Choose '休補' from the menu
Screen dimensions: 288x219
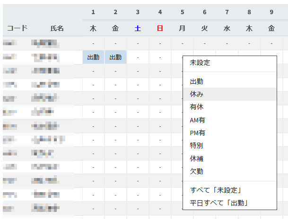point(196,159)
